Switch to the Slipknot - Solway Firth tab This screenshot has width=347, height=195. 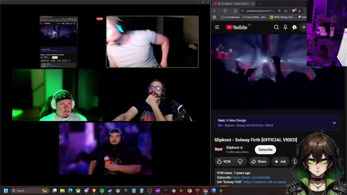click(234, 4)
